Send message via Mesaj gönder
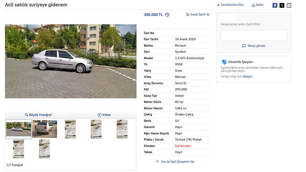Viewport: 306px width, 172px height. click(254, 46)
